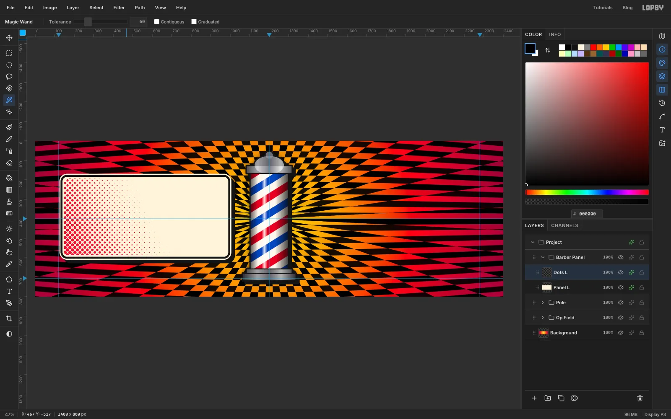This screenshot has height=419, width=671.
Task: Pick the Text tool in toolbar
Action: click(9, 291)
